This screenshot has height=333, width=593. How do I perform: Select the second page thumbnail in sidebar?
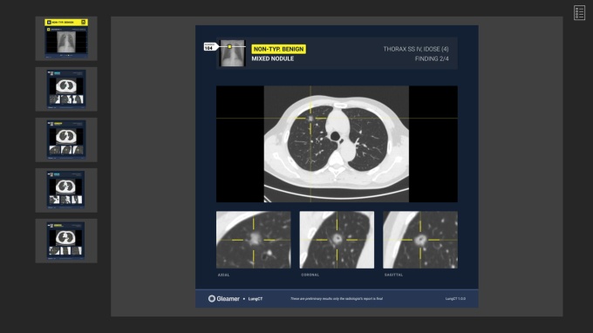66,89
